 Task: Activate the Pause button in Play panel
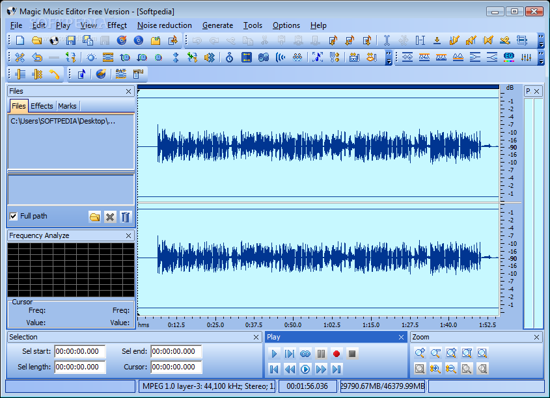coord(320,354)
